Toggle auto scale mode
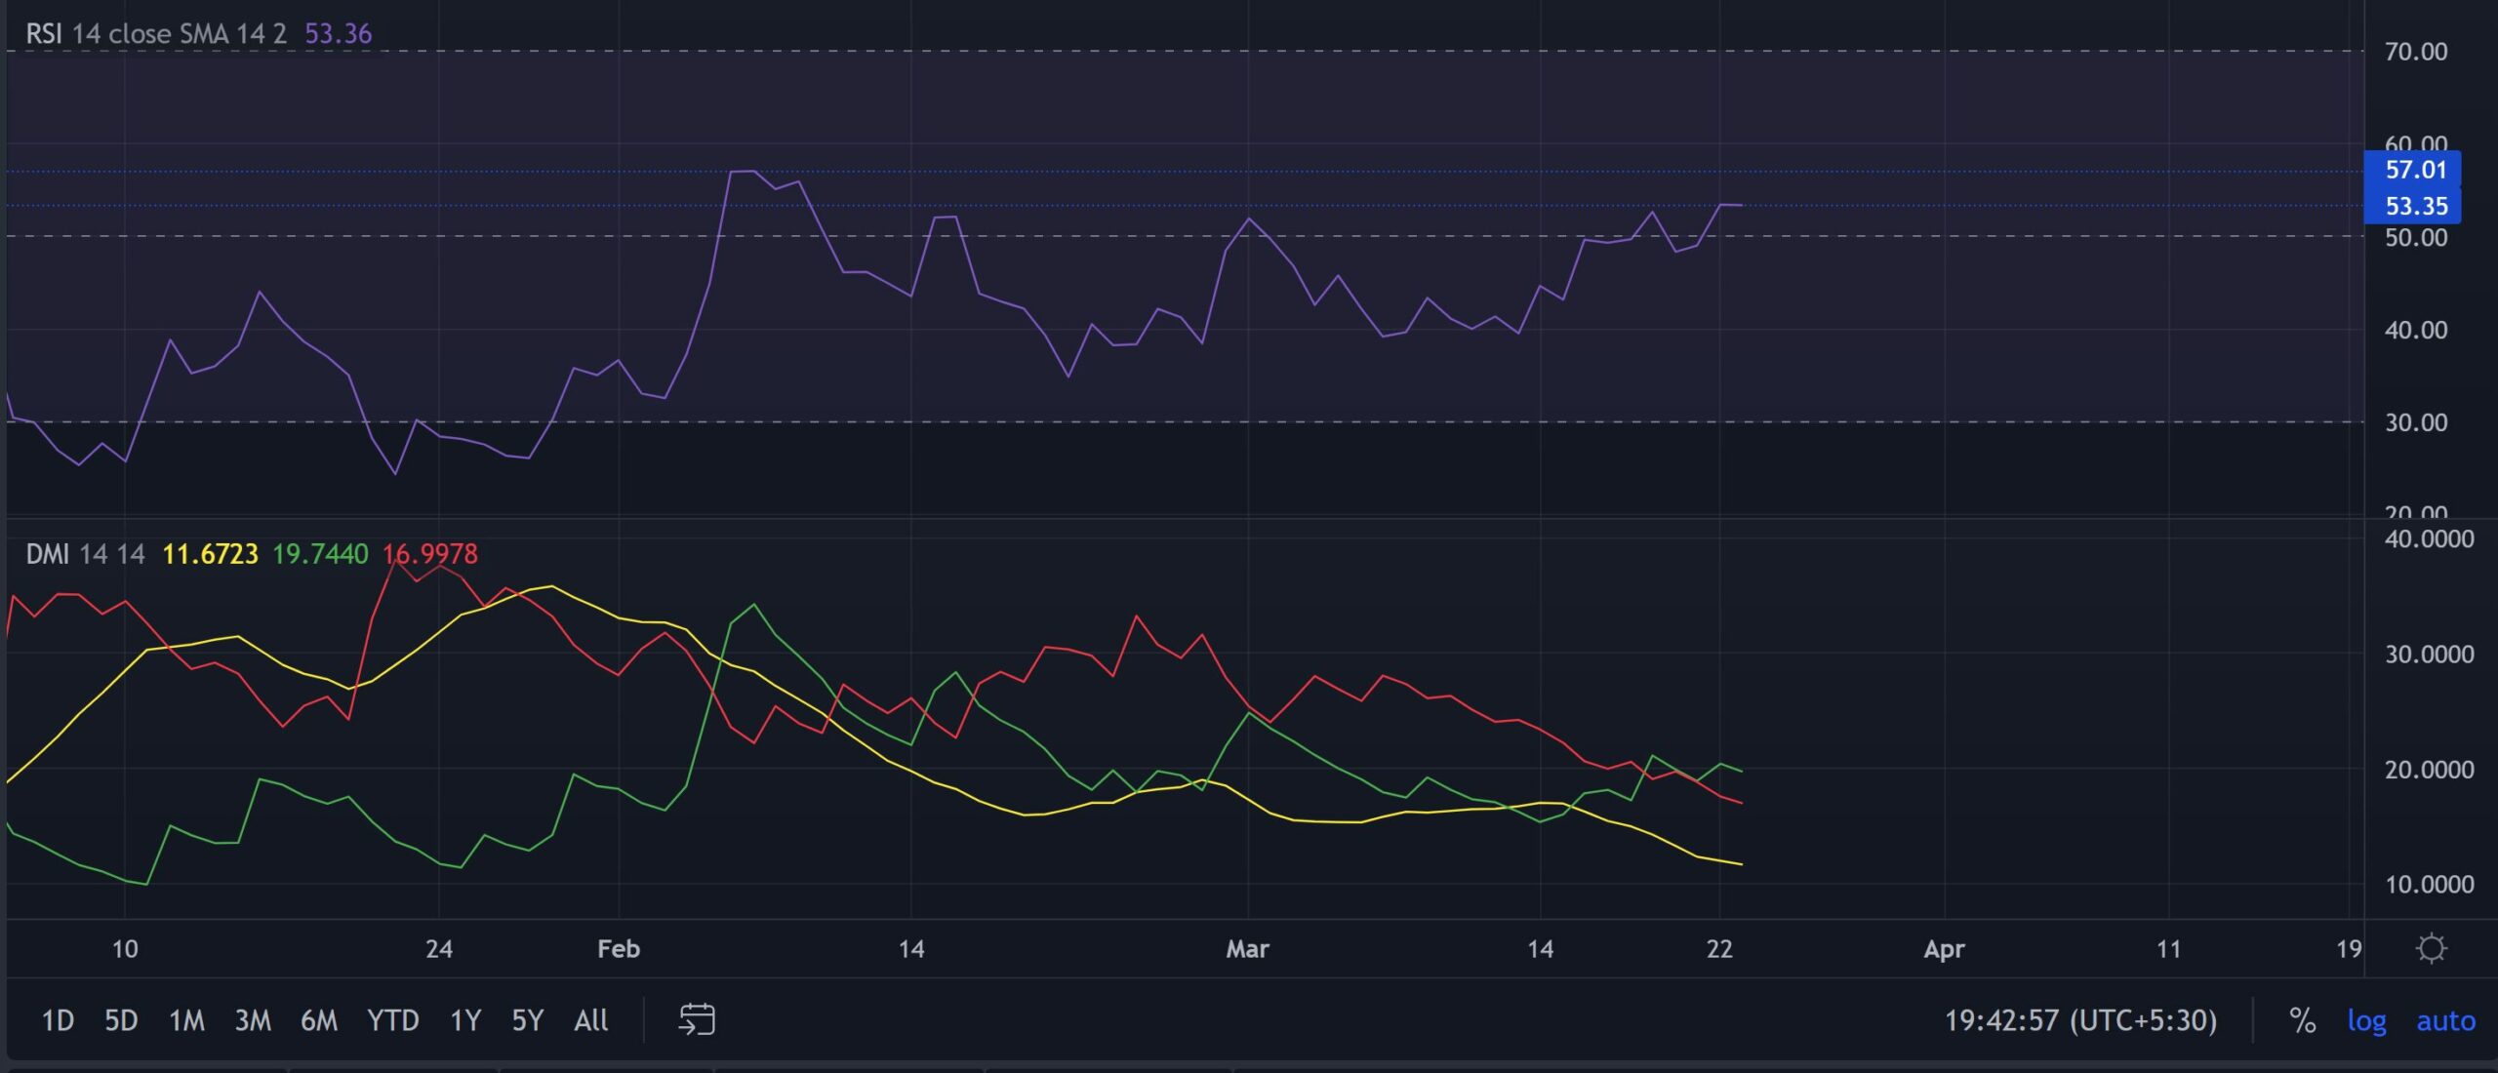The image size is (2498, 1073). click(x=2445, y=1020)
